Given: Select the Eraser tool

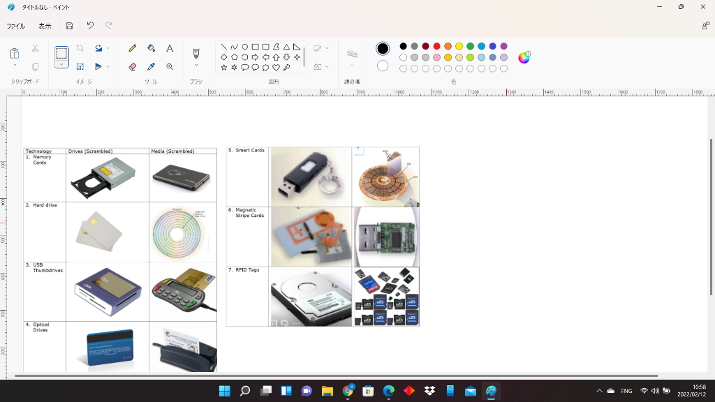Looking at the screenshot, I should [x=133, y=67].
